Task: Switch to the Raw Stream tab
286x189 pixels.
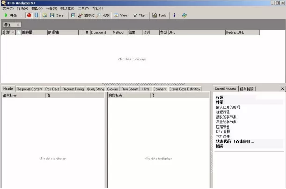Action: coord(130,89)
